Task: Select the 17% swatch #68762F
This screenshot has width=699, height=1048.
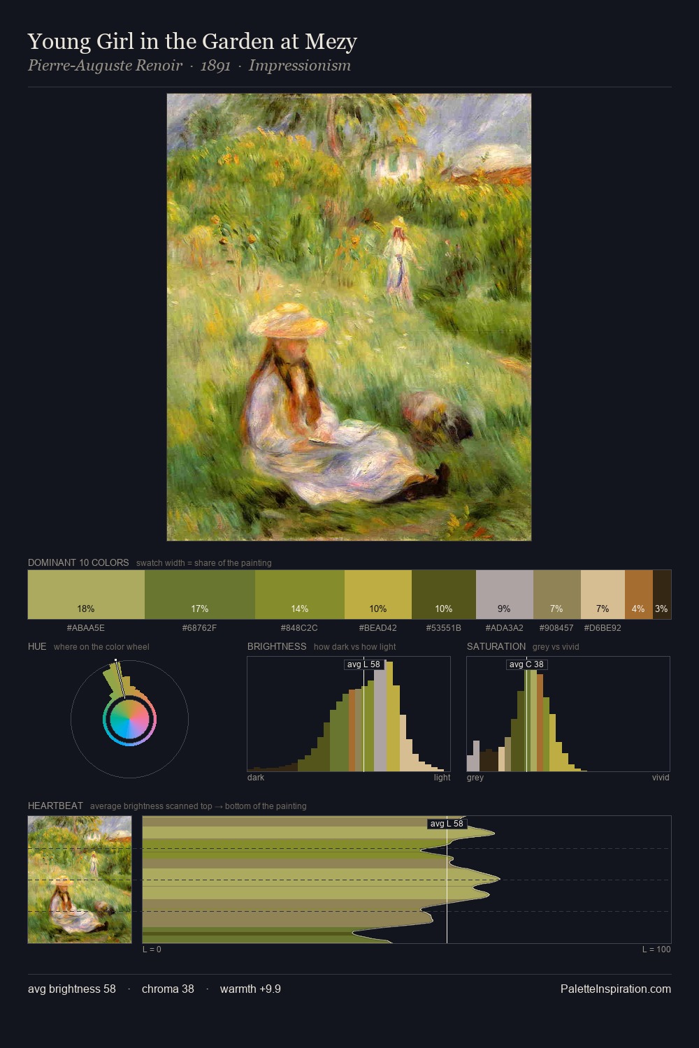Action: click(200, 595)
